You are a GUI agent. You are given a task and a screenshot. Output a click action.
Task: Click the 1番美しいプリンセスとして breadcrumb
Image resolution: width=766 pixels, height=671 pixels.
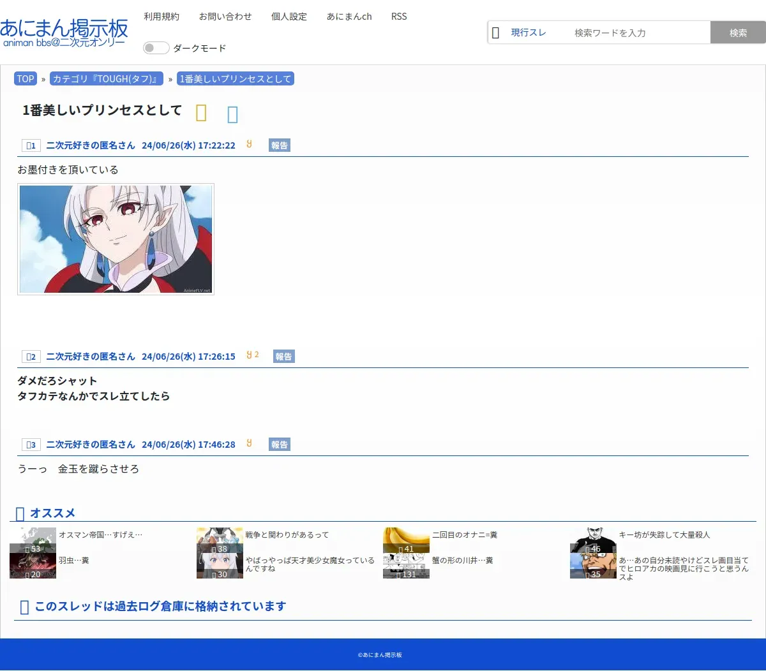point(236,79)
